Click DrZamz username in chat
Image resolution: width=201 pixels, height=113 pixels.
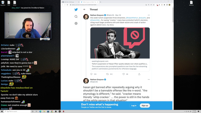[x=5, y=45]
